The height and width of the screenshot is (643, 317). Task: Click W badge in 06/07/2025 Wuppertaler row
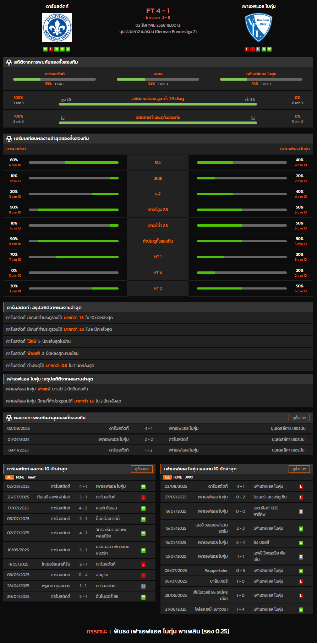tap(301, 571)
